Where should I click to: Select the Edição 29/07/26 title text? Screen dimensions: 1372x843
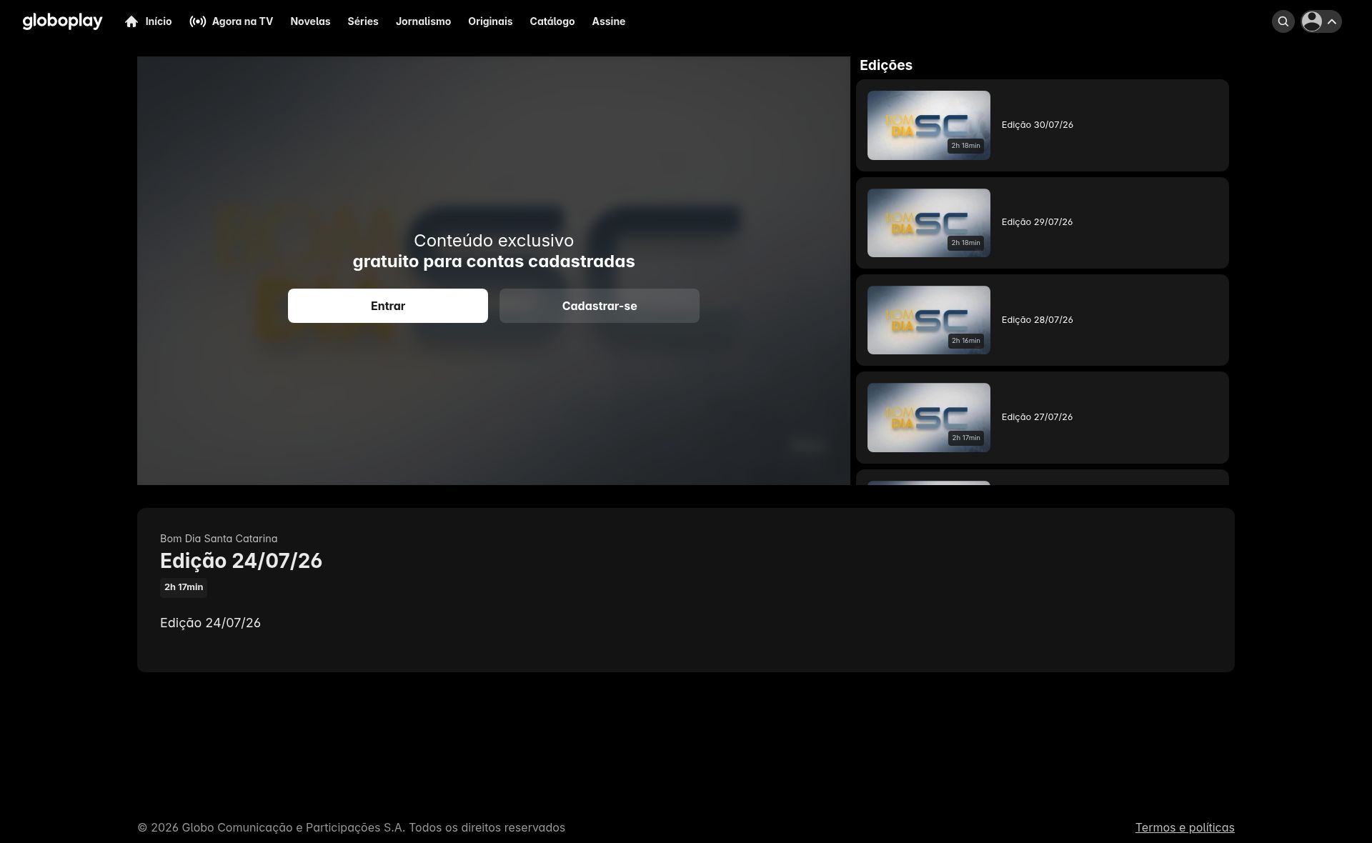click(1038, 222)
